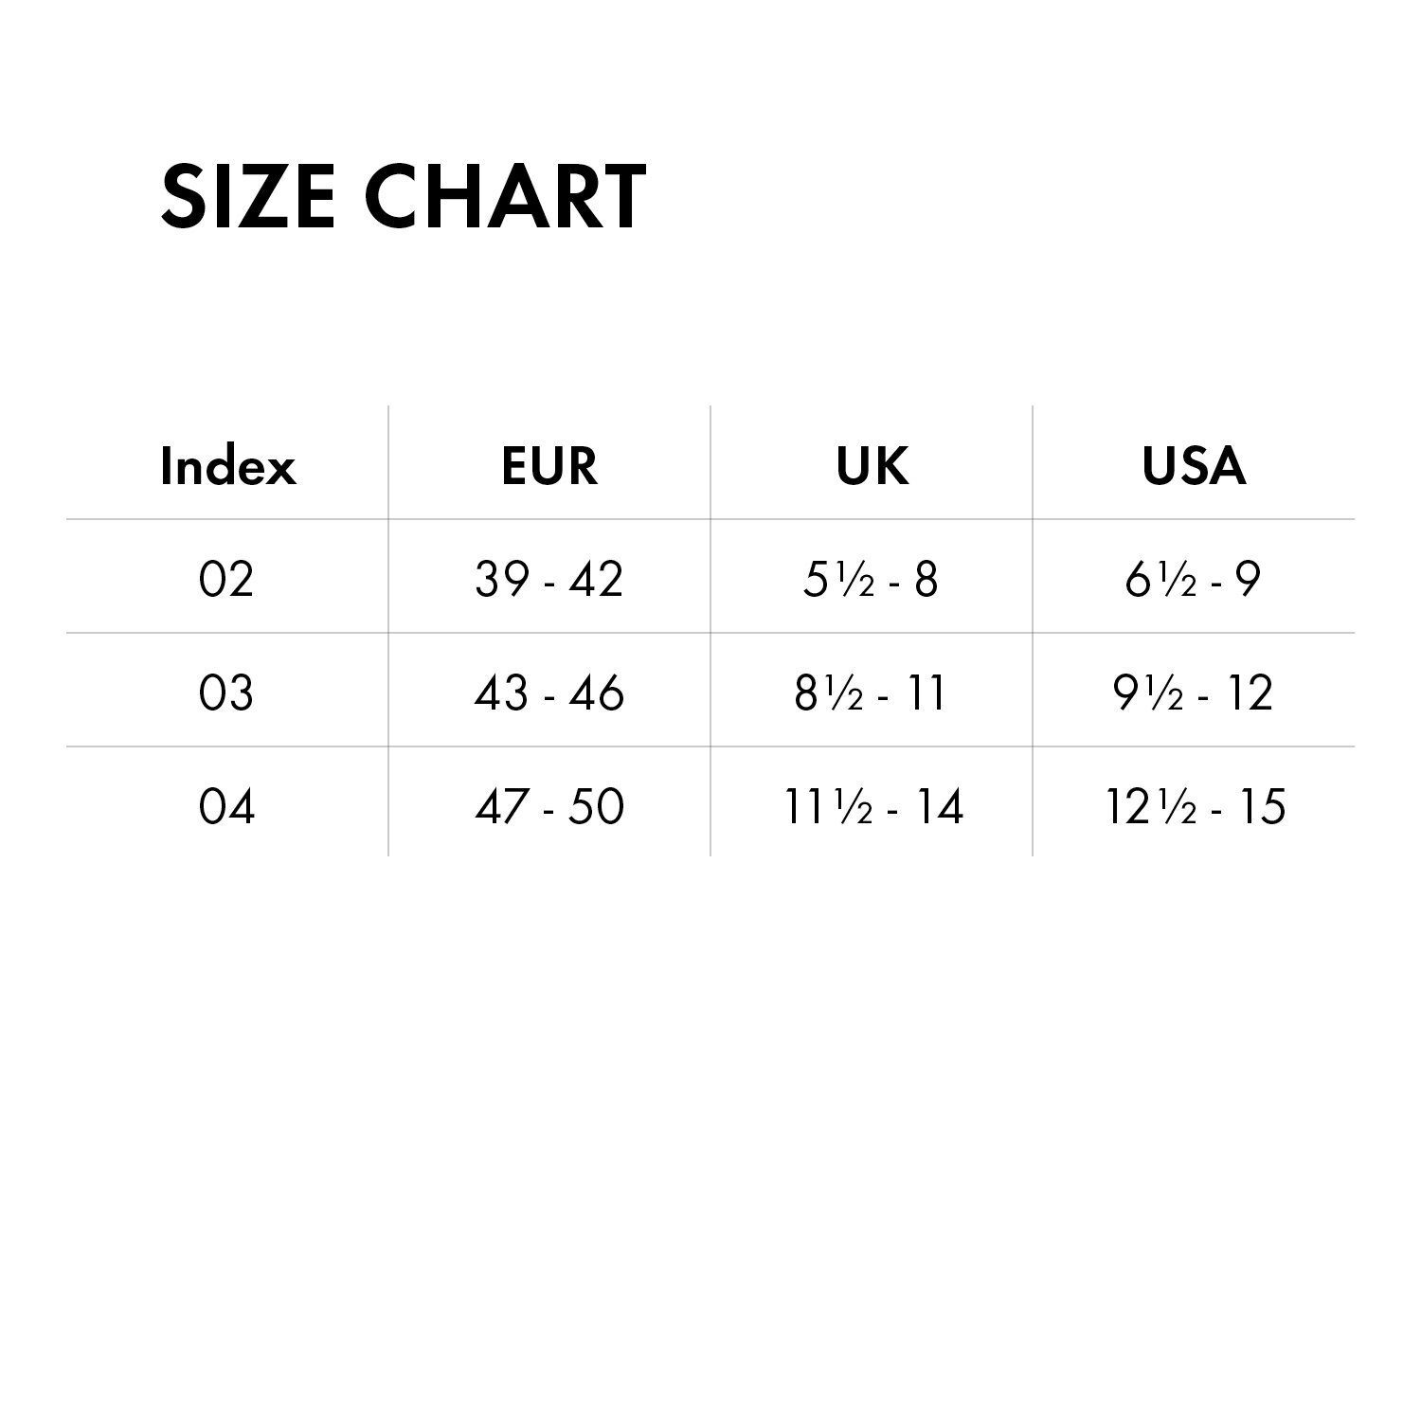Select the Index column header

tap(227, 466)
